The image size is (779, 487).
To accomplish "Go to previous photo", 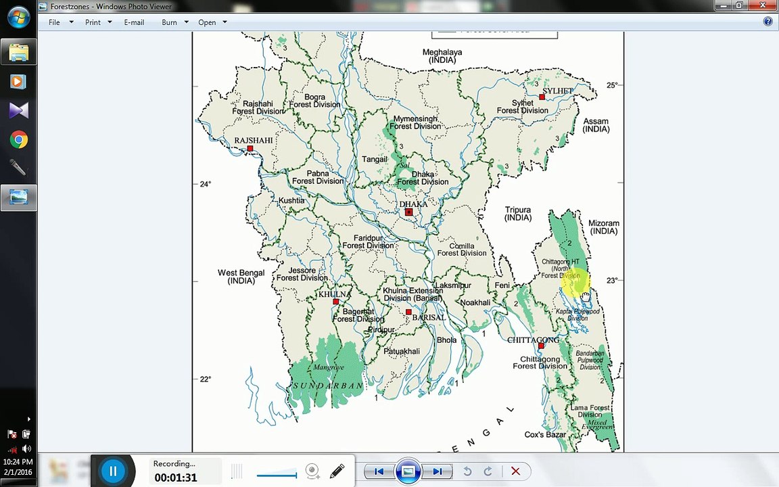I will [379, 471].
